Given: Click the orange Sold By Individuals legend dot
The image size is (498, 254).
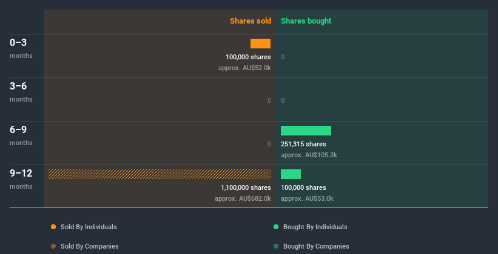Looking at the screenshot, I should pos(53,227).
